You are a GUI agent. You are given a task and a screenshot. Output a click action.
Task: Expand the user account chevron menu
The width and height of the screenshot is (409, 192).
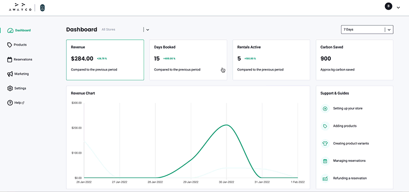tap(398, 8)
